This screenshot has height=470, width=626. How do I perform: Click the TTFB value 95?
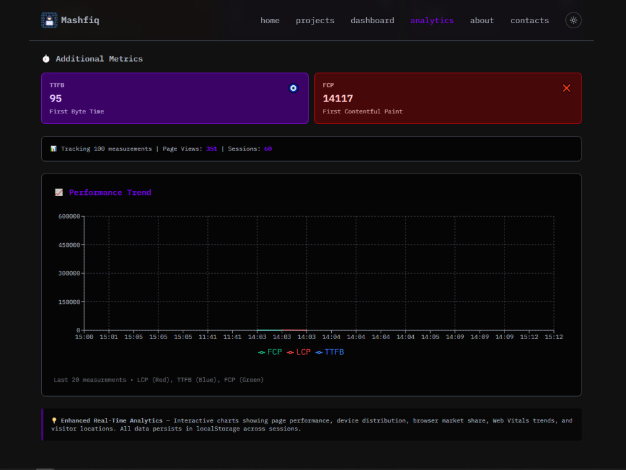coord(56,98)
